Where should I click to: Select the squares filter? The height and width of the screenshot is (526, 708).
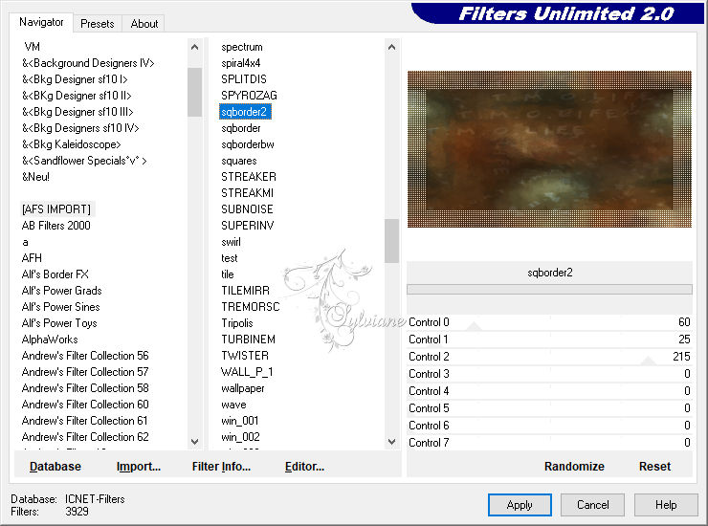tap(239, 161)
